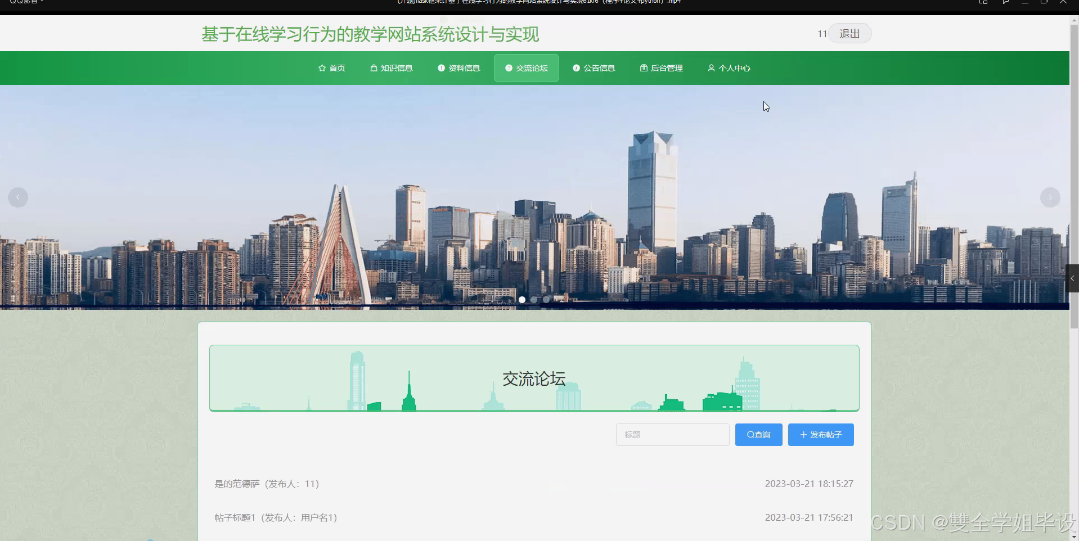This screenshot has height=541, width=1079.
Task: Expand the collapsed side panel chevron
Action: (1073, 277)
